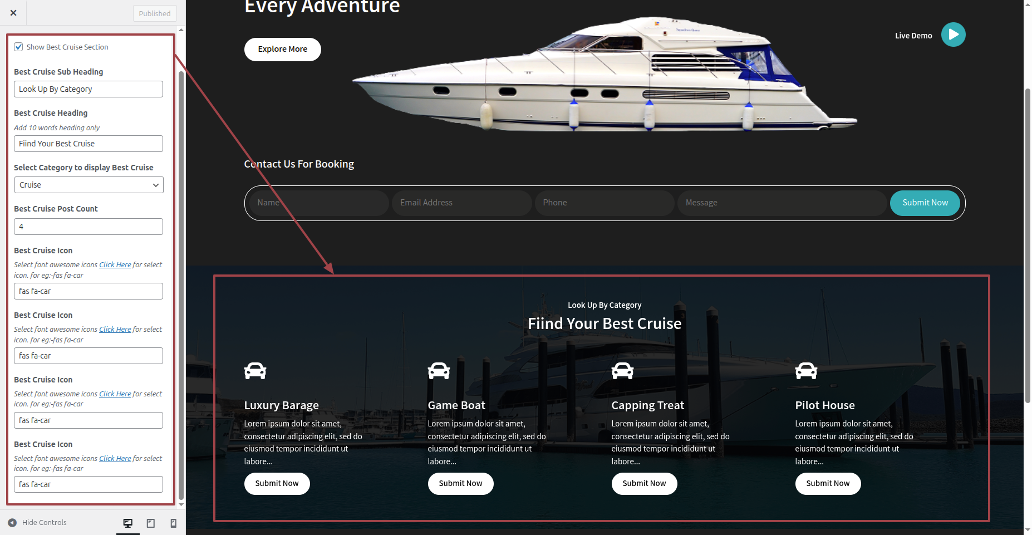Switch to mobile preview icon
This screenshot has height=535, width=1032.
(174, 523)
